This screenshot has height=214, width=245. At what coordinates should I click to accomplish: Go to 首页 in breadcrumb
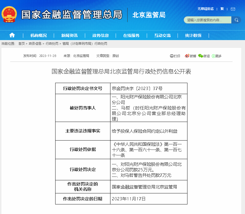[x=22, y=44]
